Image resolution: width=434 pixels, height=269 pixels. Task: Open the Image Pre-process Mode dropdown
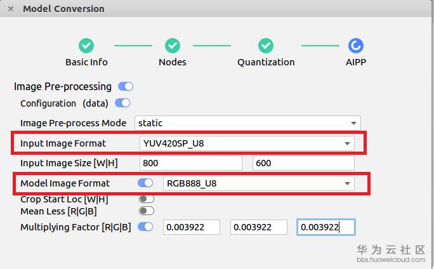point(246,123)
